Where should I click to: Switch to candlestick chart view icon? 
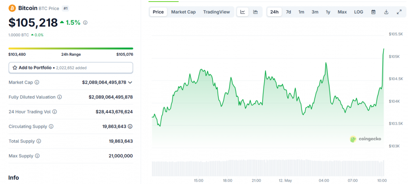point(255,12)
